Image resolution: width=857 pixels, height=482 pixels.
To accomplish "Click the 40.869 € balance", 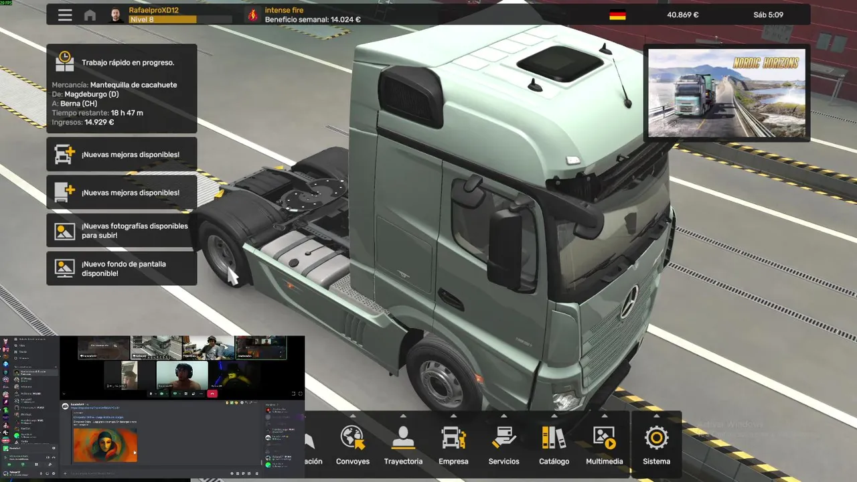I will pos(683,15).
